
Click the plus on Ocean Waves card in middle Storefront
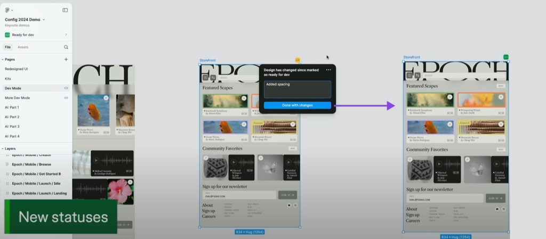point(244,125)
